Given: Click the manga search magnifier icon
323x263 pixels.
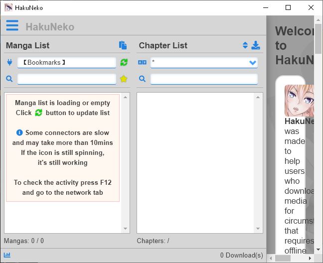Looking at the screenshot, I should [9, 79].
